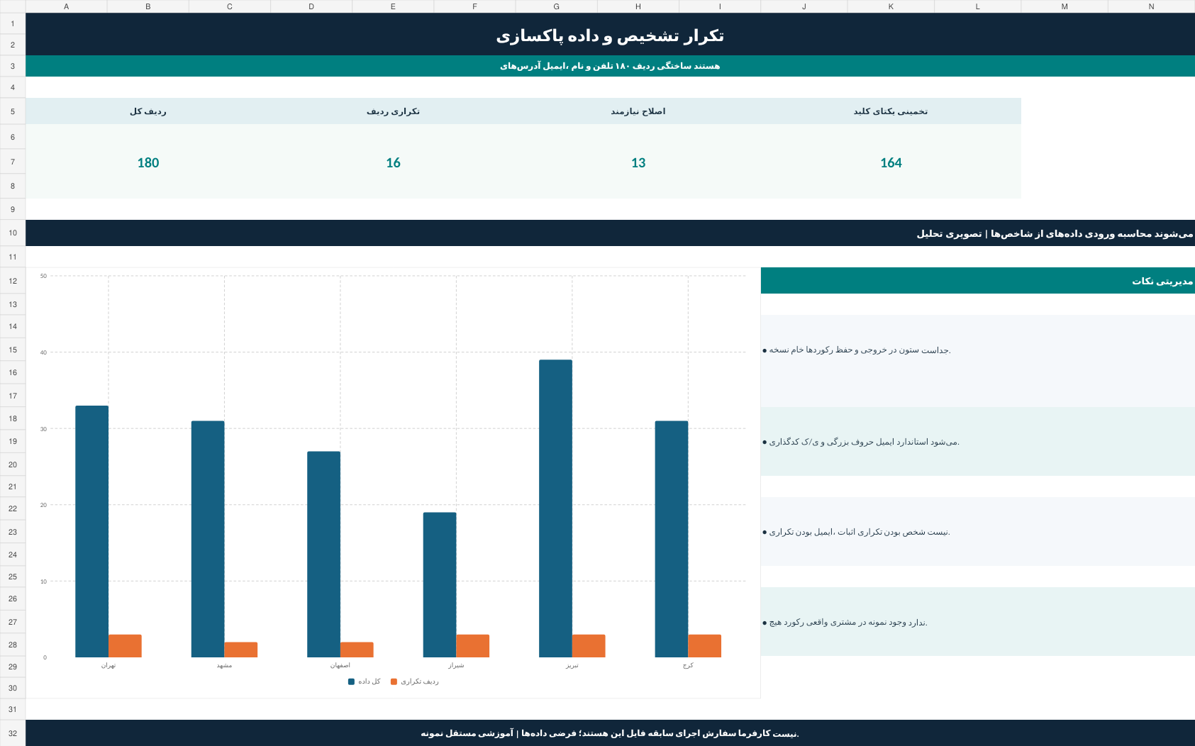
Task: Click the orange bar for شیراز
Action: click(473, 646)
